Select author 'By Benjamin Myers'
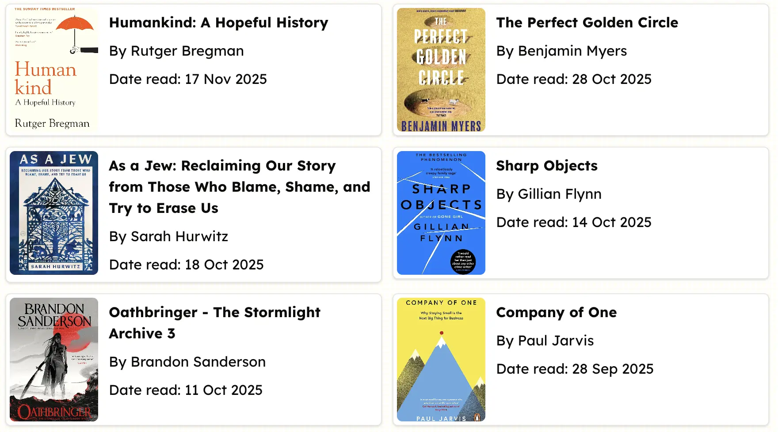 coord(561,51)
